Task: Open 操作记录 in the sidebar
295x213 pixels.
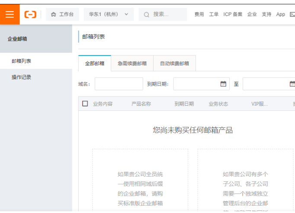Action: (22, 77)
